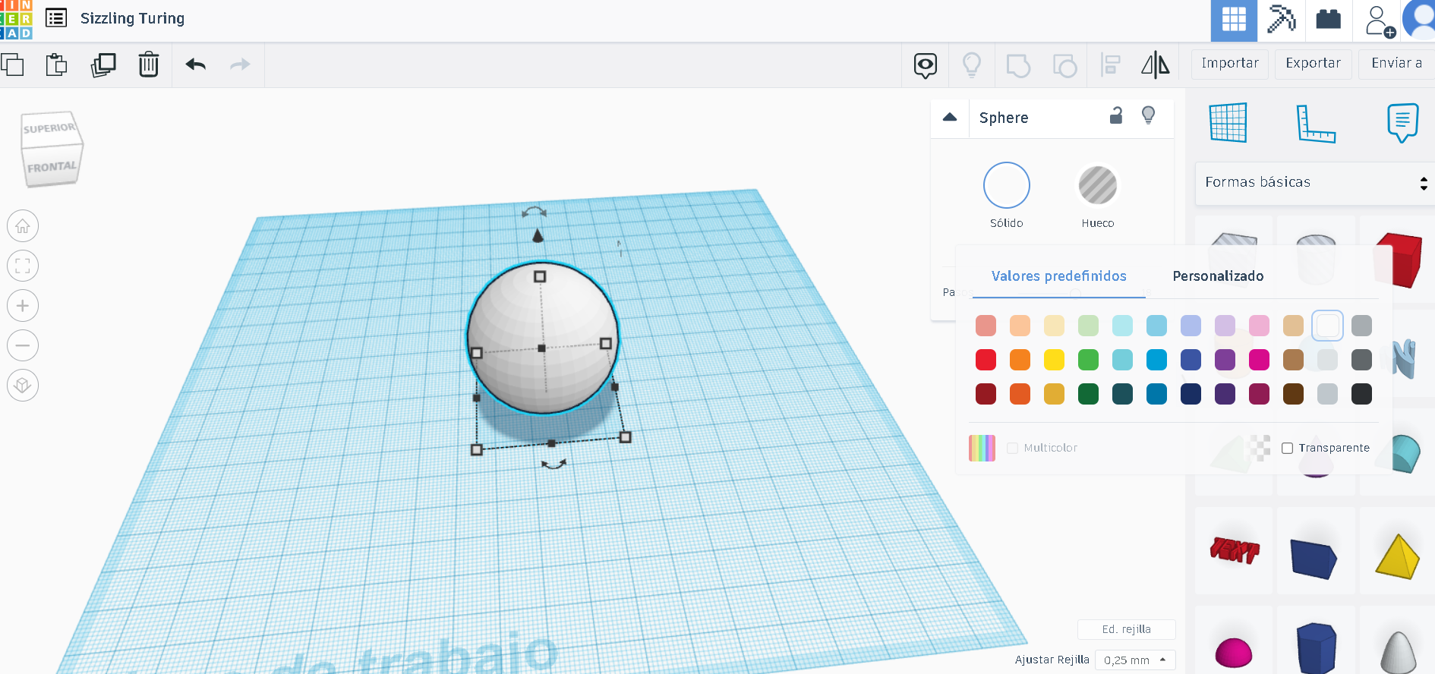Open the Tinkercad home logo

[16, 20]
